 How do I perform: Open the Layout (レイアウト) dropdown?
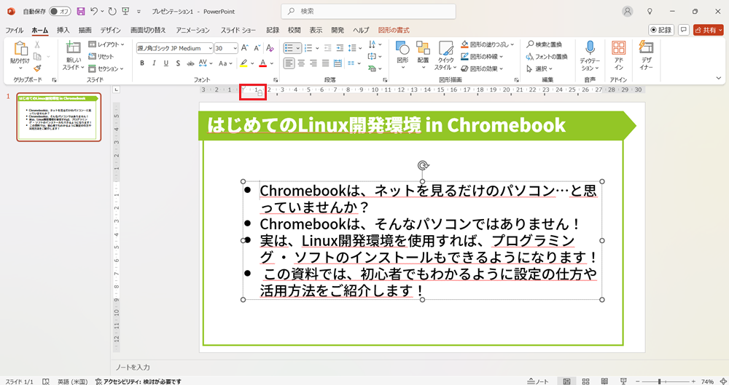click(x=106, y=44)
